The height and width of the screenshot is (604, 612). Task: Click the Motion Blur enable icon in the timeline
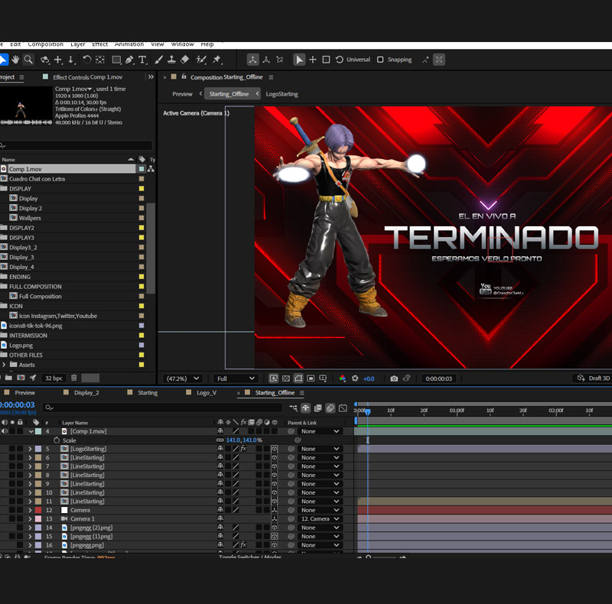330,408
